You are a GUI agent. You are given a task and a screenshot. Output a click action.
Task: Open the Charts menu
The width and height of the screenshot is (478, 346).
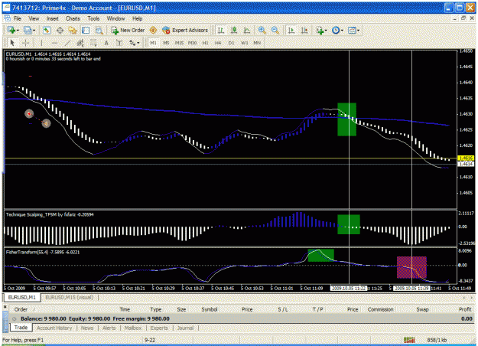[x=73, y=18]
